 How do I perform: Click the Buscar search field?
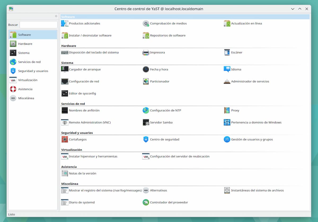tap(38, 25)
